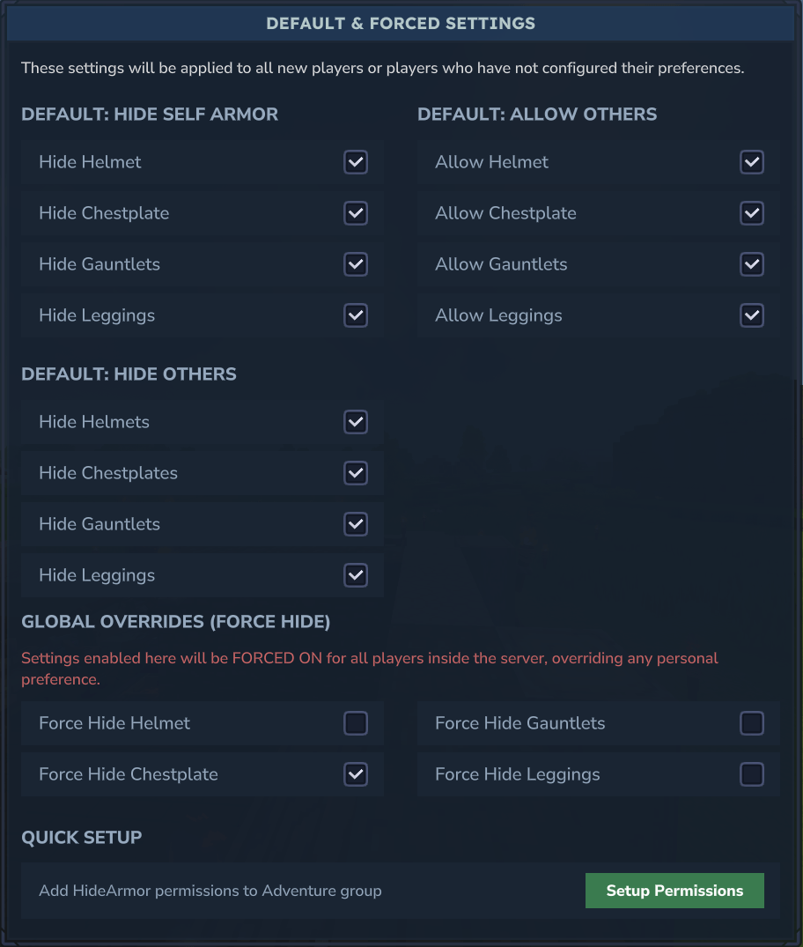Uncheck Hide Leggings under Hide Self Armor
This screenshot has width=803, height=947.
[356, 315]
